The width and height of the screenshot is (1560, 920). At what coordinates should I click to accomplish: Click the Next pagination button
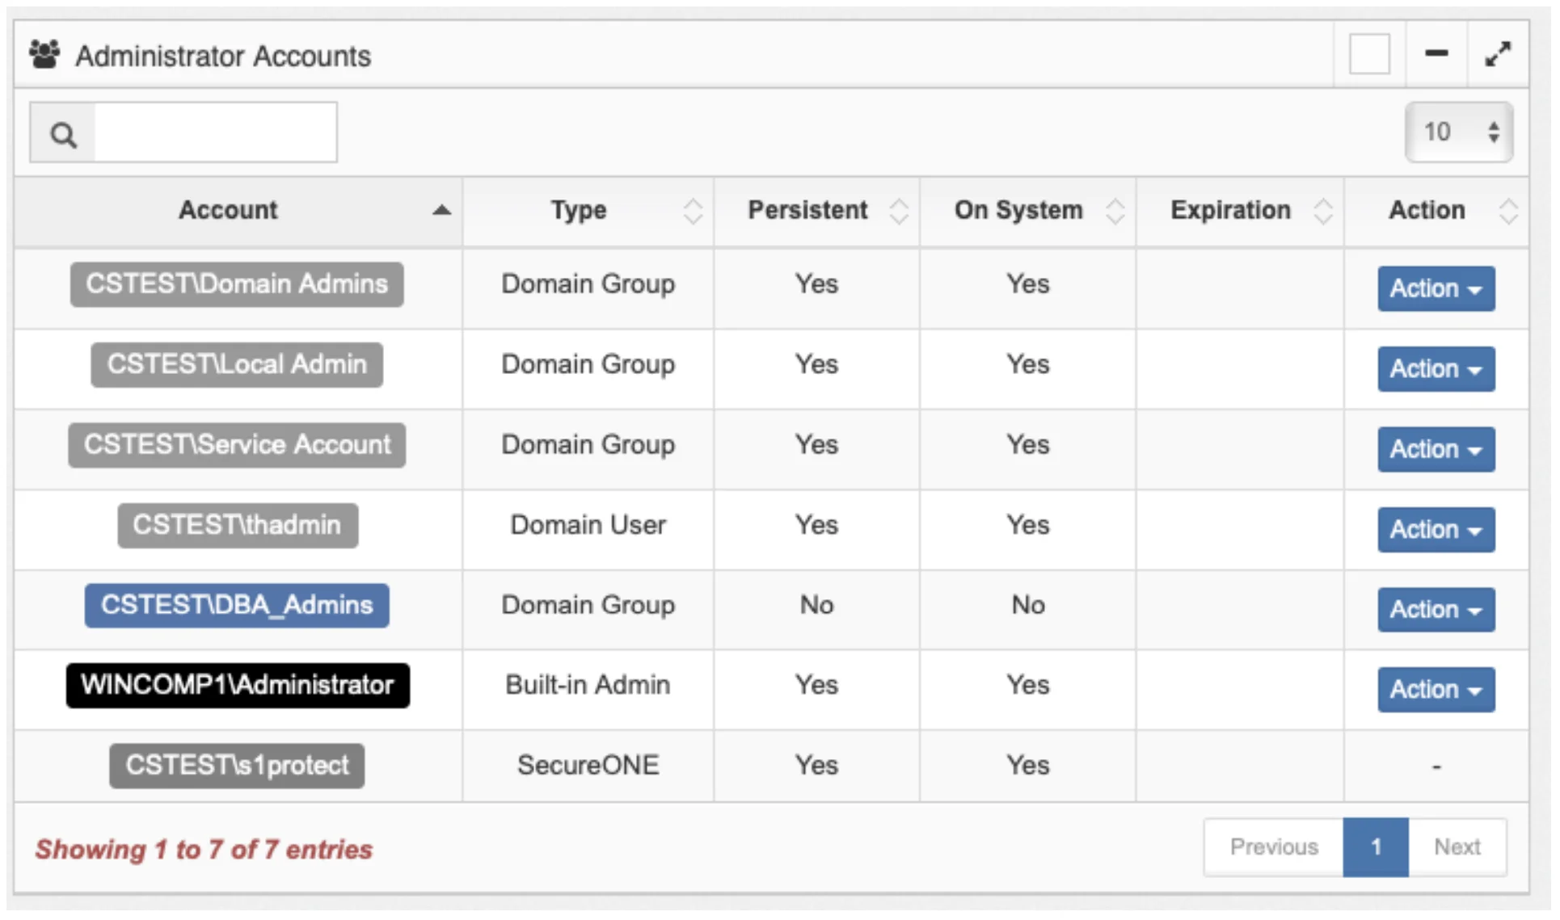pyautogui.click(x=1457, y=846)
